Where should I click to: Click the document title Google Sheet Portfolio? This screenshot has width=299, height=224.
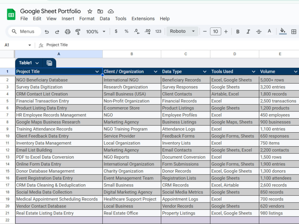50,11
